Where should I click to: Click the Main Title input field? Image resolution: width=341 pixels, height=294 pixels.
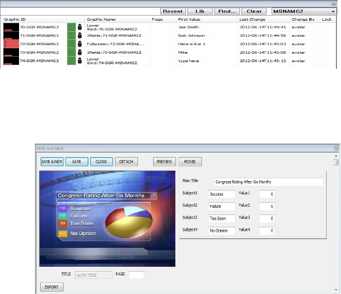click(x=268, y=182)
